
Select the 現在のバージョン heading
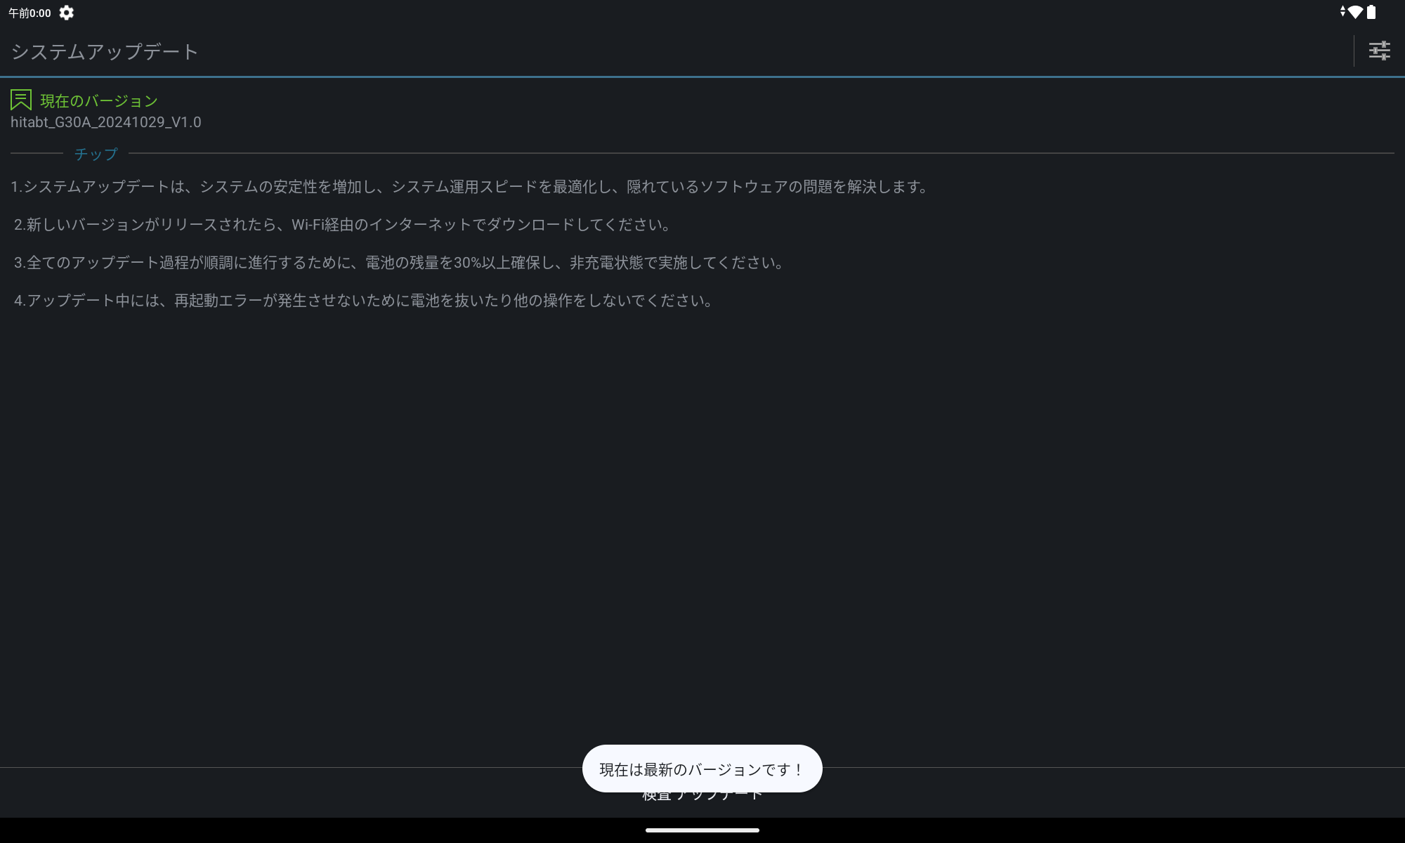tap(99, 100)
